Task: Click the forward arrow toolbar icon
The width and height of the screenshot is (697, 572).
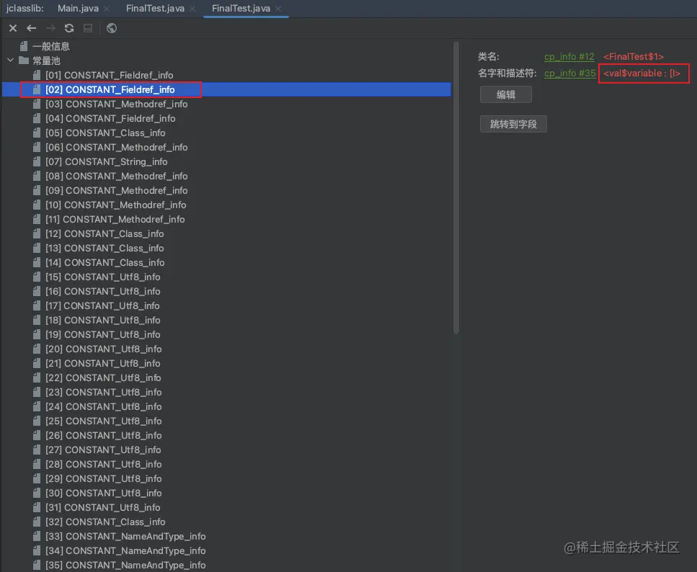Action: (x=50, y=28)
